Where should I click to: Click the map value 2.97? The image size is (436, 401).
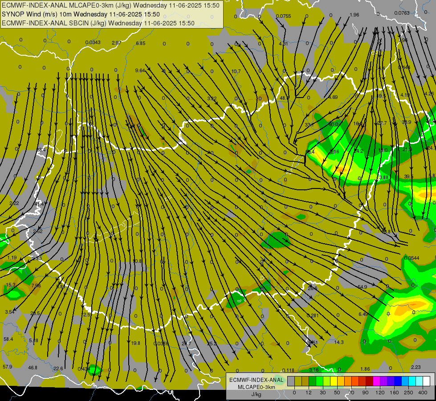[x=117, y=43]
